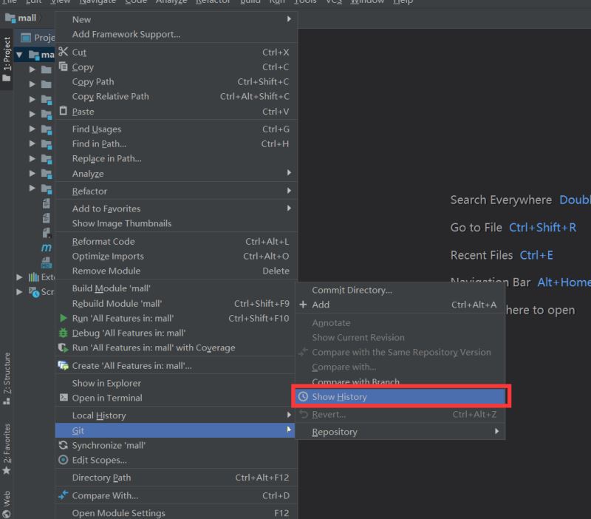The height and width of the screenshot is (519, 591).
Task: Click the Debug bug icon
Action: click(63, 333)
